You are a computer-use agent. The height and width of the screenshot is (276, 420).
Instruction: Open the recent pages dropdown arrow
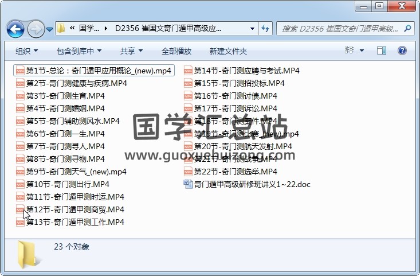(x=50, y=29)
